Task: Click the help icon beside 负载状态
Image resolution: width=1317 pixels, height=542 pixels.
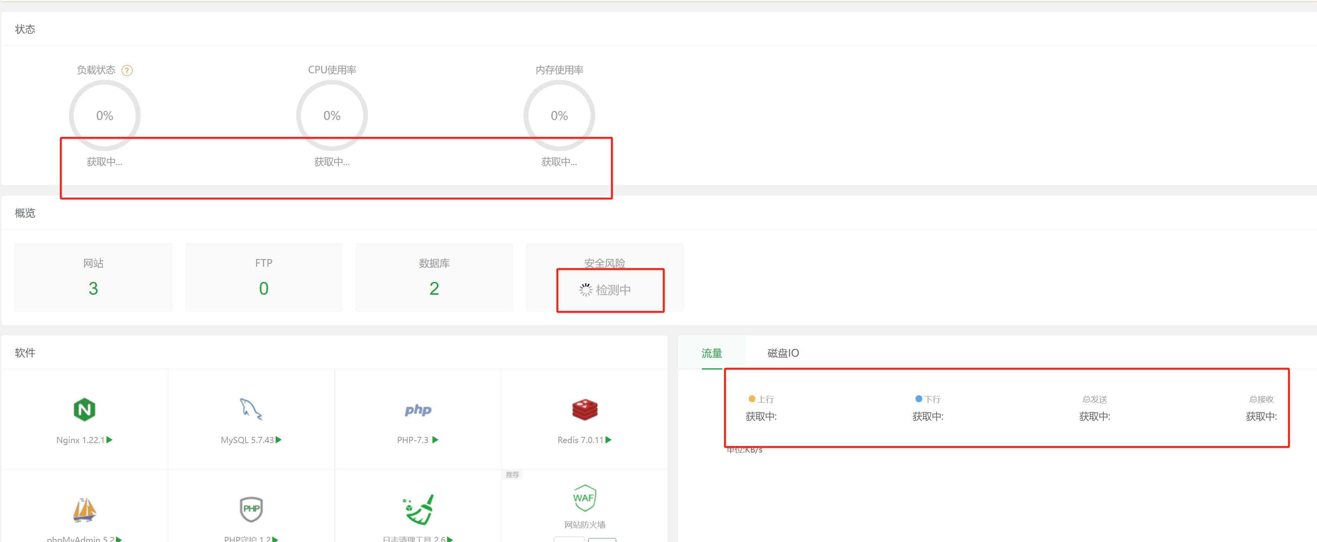Action: coord(127,70)
